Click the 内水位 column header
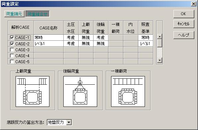This screenshot has width=198, height=130. click(x=131, y=28)
